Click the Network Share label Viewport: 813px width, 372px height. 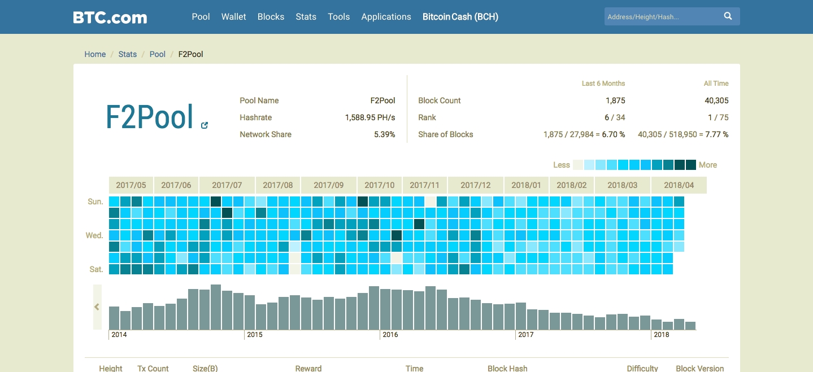click(x=266, y=134)
